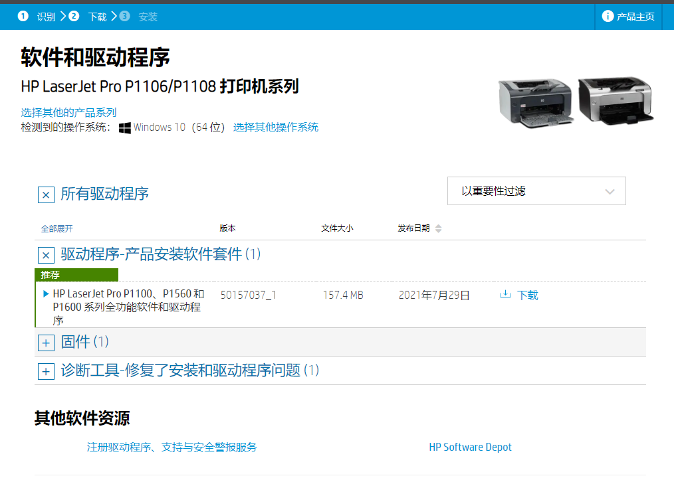Expand the 固件 section
The height and width of the screenshot is (482, 674).
pos(46,343)
